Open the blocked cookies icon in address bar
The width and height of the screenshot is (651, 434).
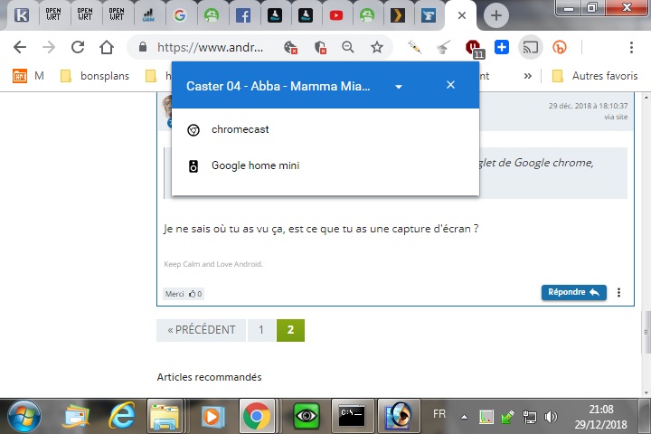click(290, 47)
